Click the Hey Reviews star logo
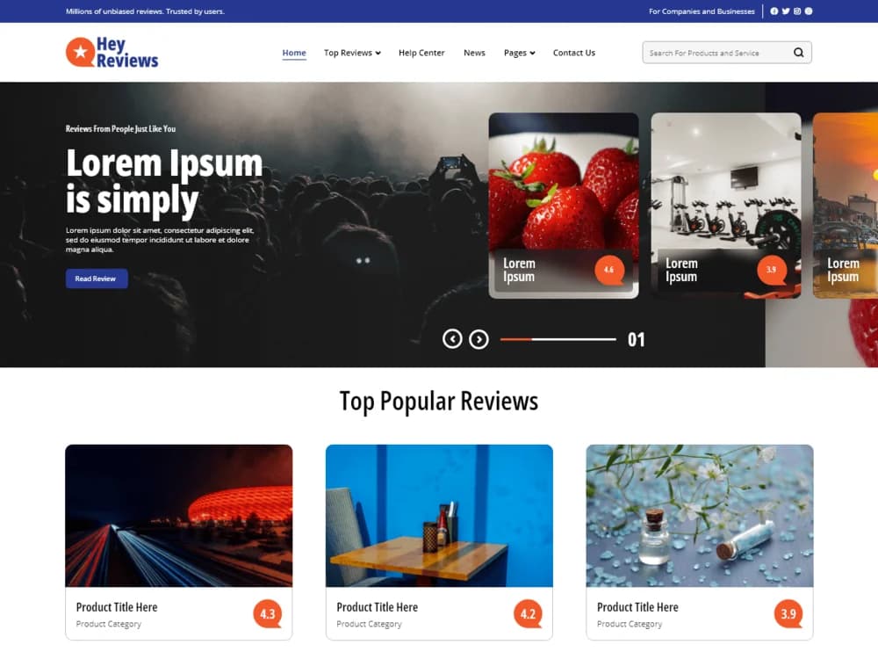The height and width of the screenshot is (659, 878). point(79,52)
